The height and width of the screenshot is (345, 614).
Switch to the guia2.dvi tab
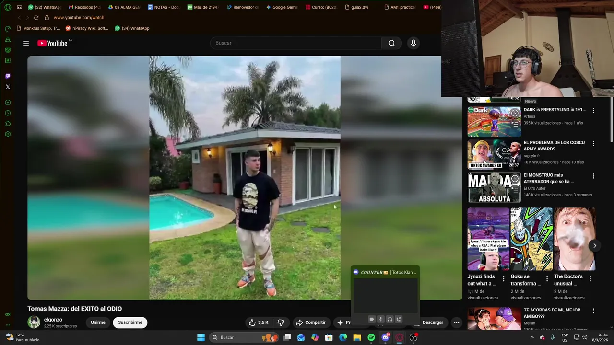pyautogui.click(x=357, y=7)
